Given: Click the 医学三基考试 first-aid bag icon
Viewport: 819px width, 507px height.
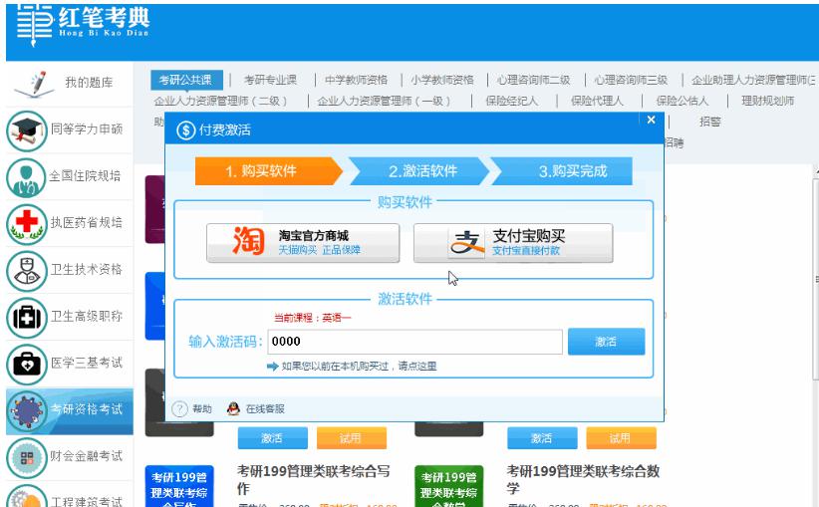Looking at the screenshot, I should click(x=27, y=364).
